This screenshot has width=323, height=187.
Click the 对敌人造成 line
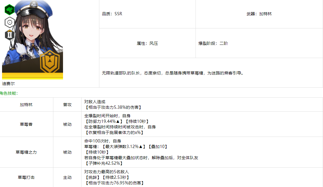(95, 102)
